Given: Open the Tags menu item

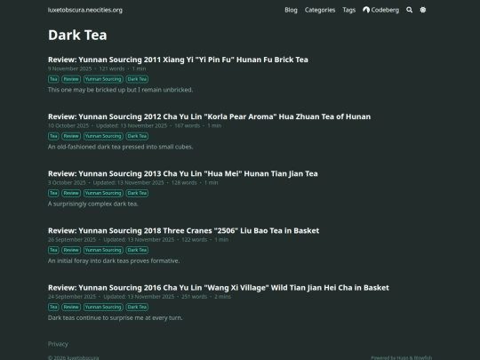Looking at the screenshot, I should (349, 10).
